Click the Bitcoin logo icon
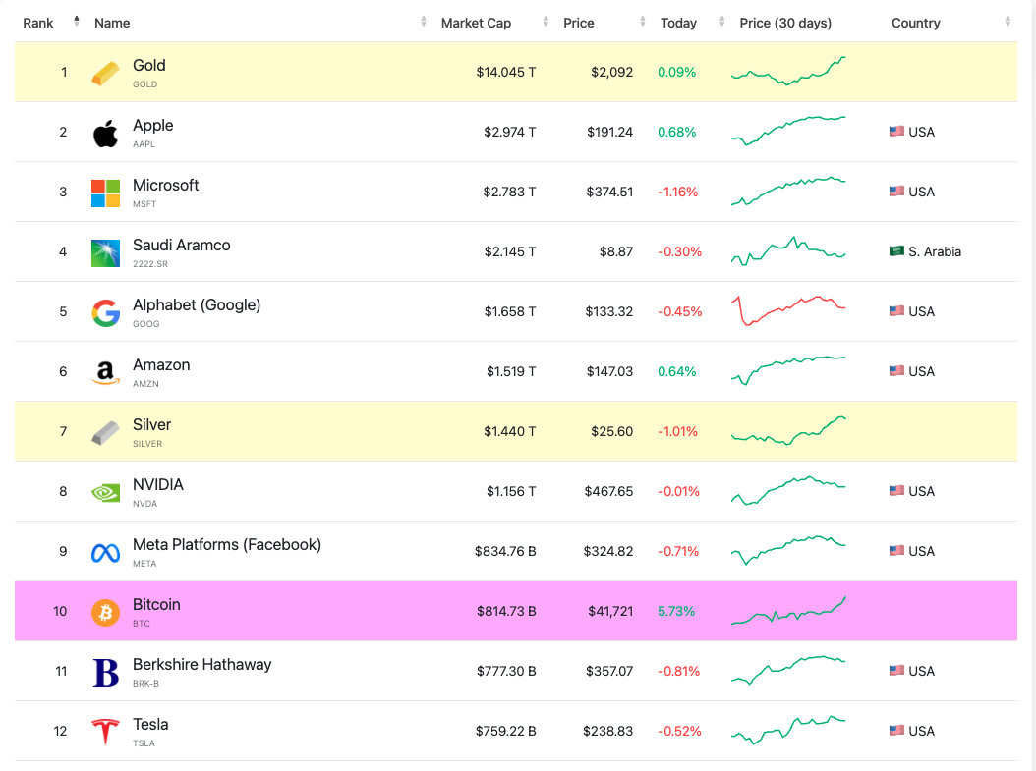Viewport: 1036px width, 771px height. coord(105,612)
